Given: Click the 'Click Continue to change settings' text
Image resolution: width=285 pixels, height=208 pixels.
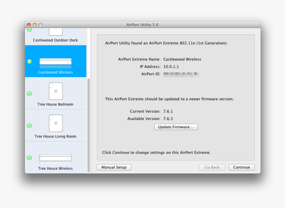Looking at the screenshot, I should [x=156, y=152].
